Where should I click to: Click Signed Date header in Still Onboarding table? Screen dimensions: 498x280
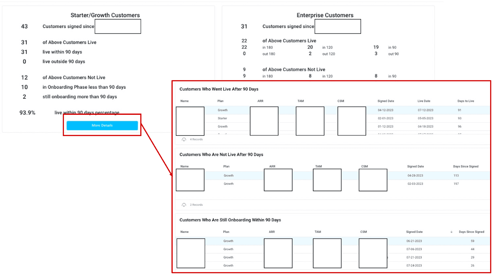tap(414, 232)
